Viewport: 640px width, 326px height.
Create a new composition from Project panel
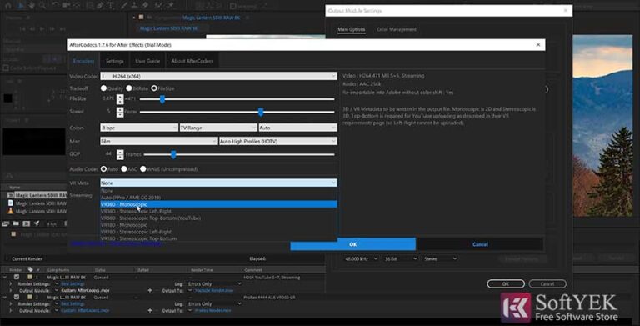26,223
